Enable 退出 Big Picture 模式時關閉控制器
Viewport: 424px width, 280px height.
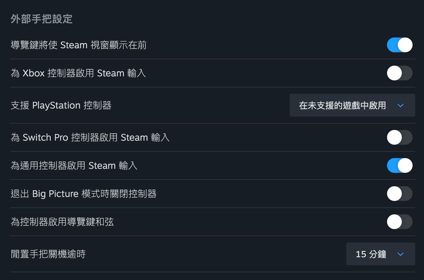(x=400, y=194)
